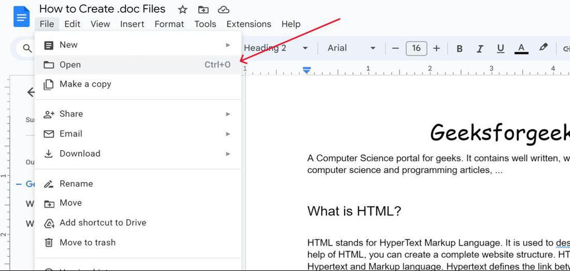Open the highlight color pen tool
Image resolution: width=570 pixels, height=271 pixels.
543,47
